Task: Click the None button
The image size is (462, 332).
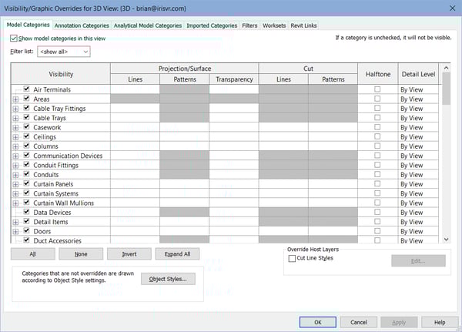Action: coord(81,254)
